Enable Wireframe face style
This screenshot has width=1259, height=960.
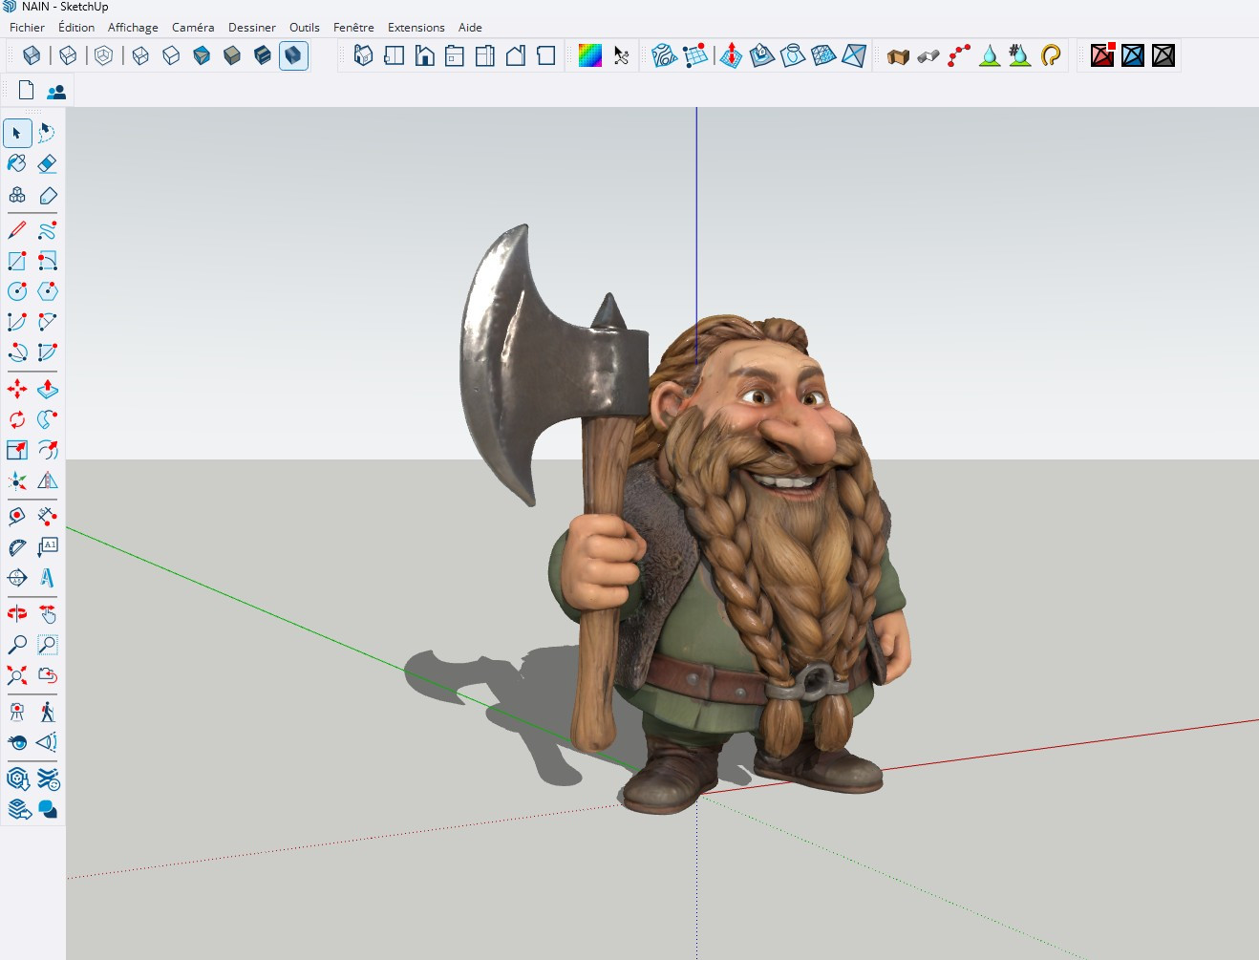pos(140,55)
